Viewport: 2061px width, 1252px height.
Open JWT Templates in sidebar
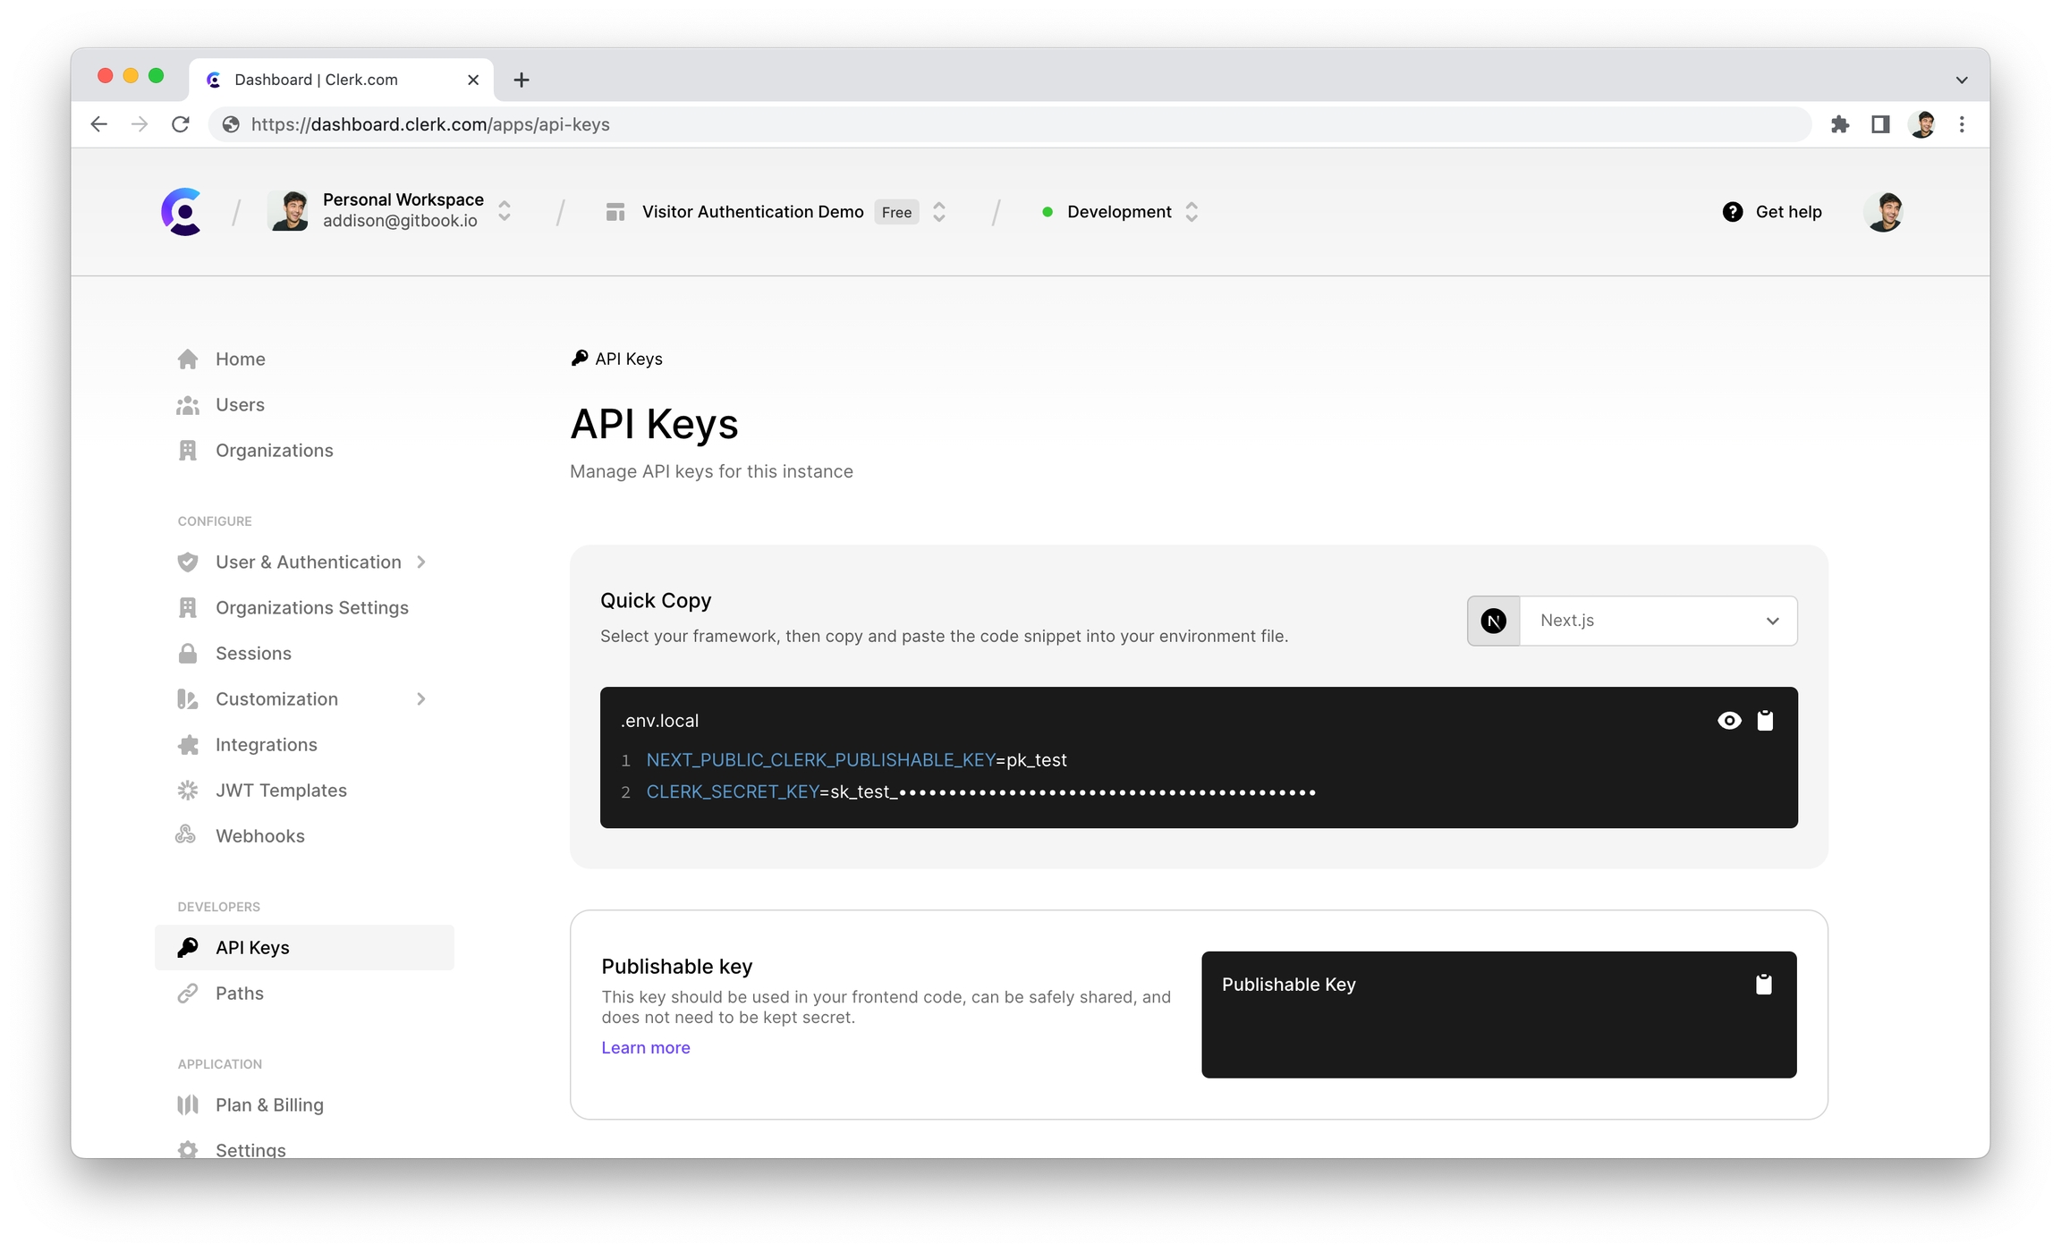(280, 791)
